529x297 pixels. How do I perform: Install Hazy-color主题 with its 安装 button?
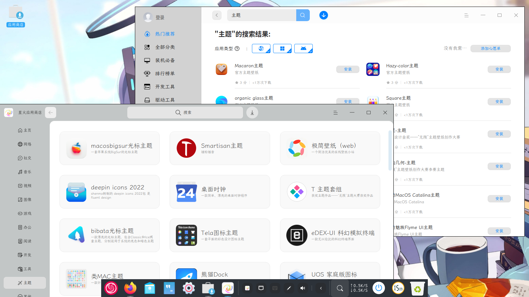pos(499,69)
